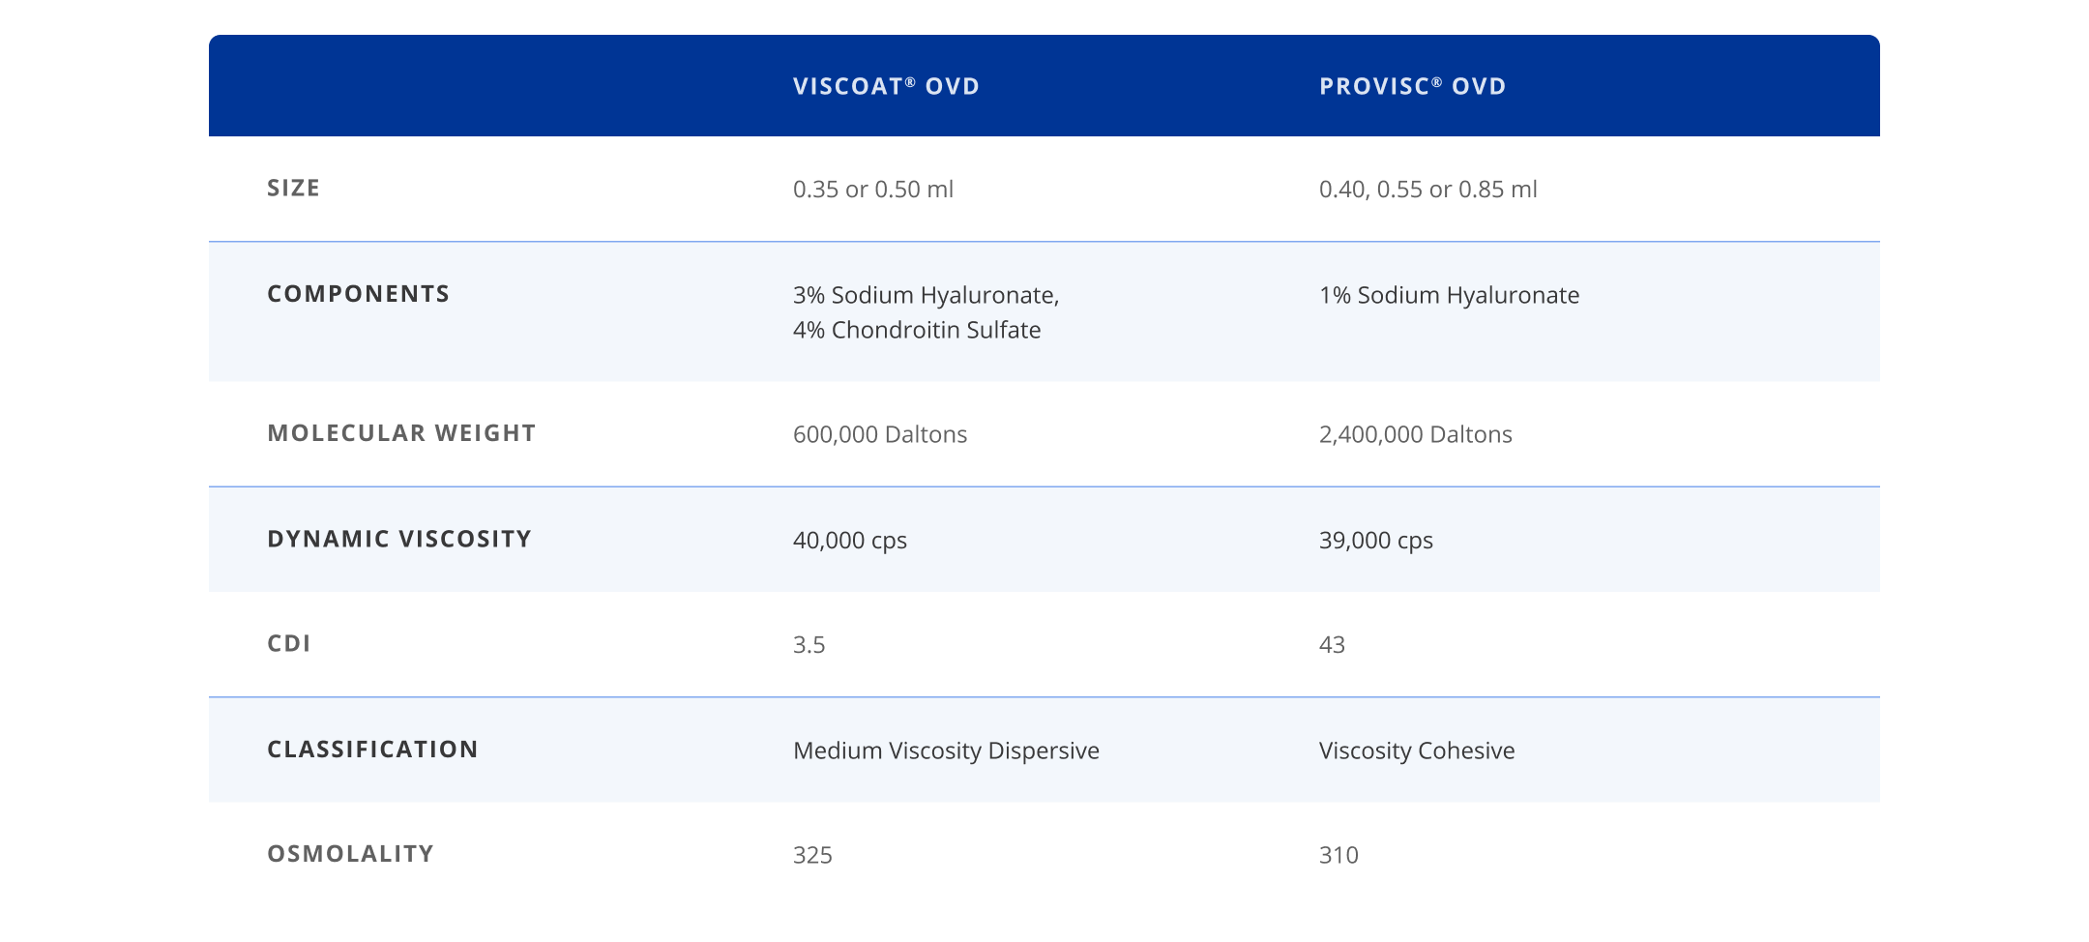
Task: Click the VISCOAT OVD column header
Action: 886,87
